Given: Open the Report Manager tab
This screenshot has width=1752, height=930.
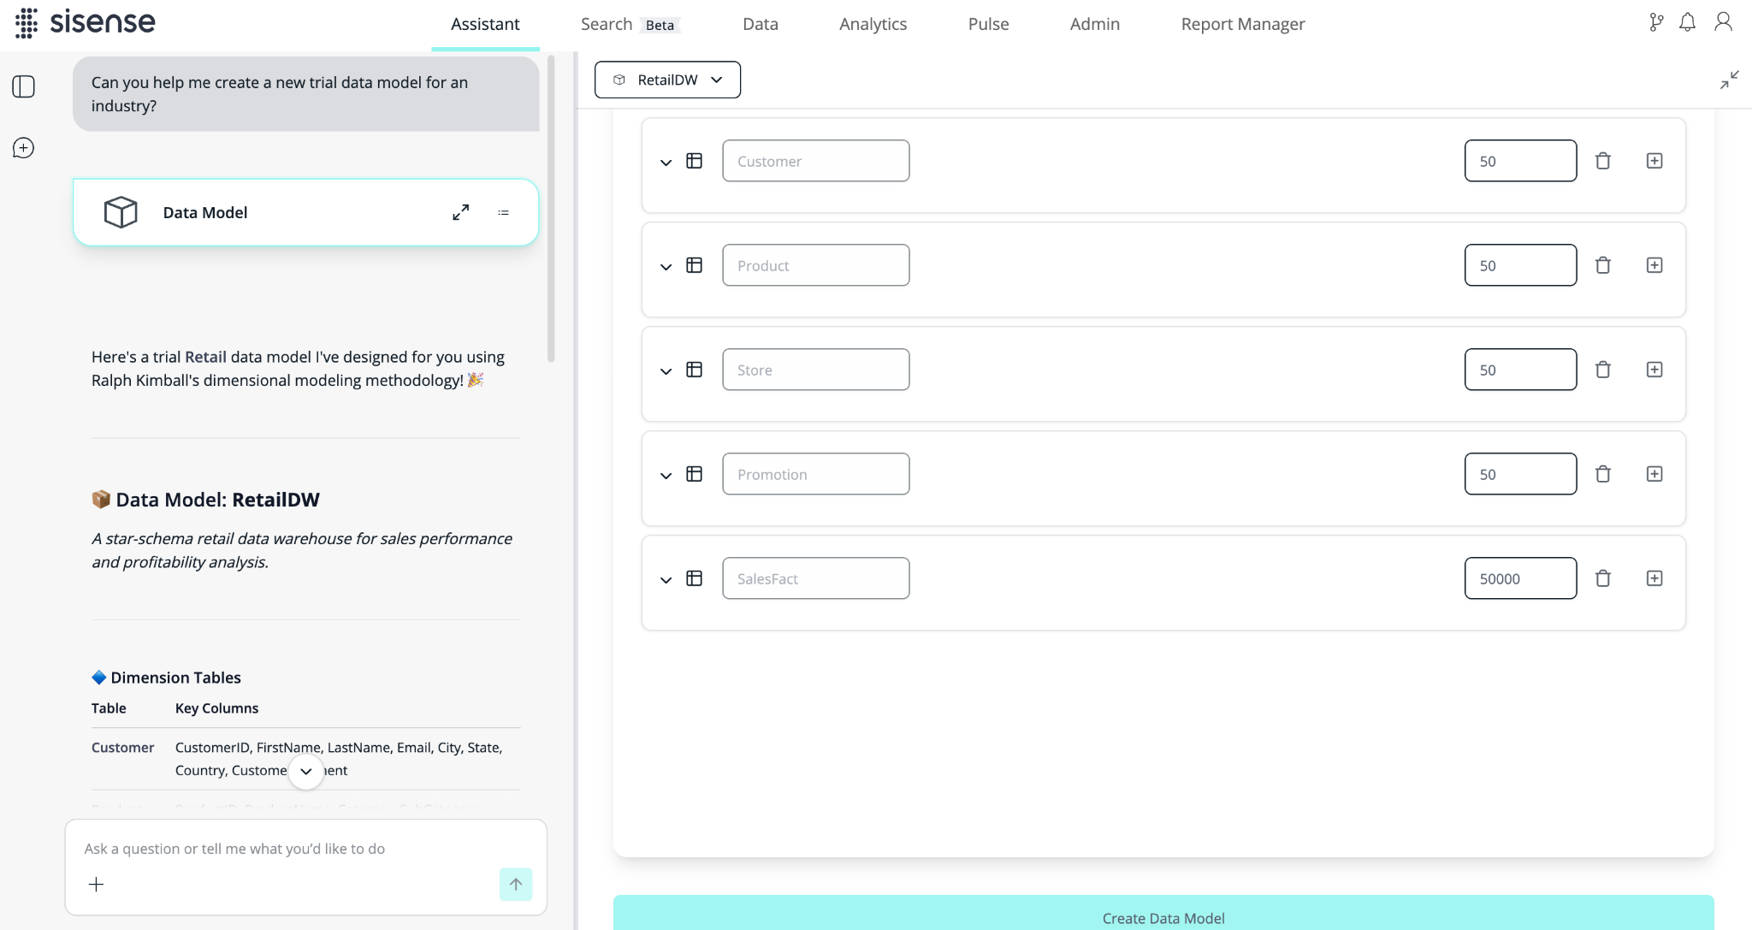Looking at the screenshot, I should click(x=1243, y=24).
